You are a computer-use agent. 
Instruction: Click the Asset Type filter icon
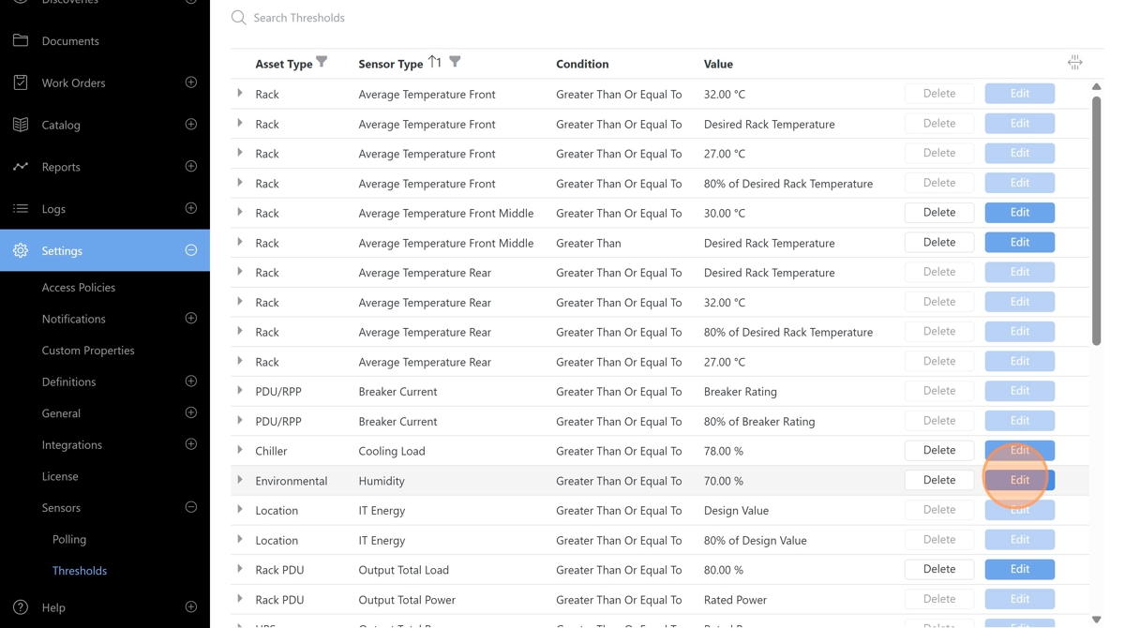[x=322, y=62]
